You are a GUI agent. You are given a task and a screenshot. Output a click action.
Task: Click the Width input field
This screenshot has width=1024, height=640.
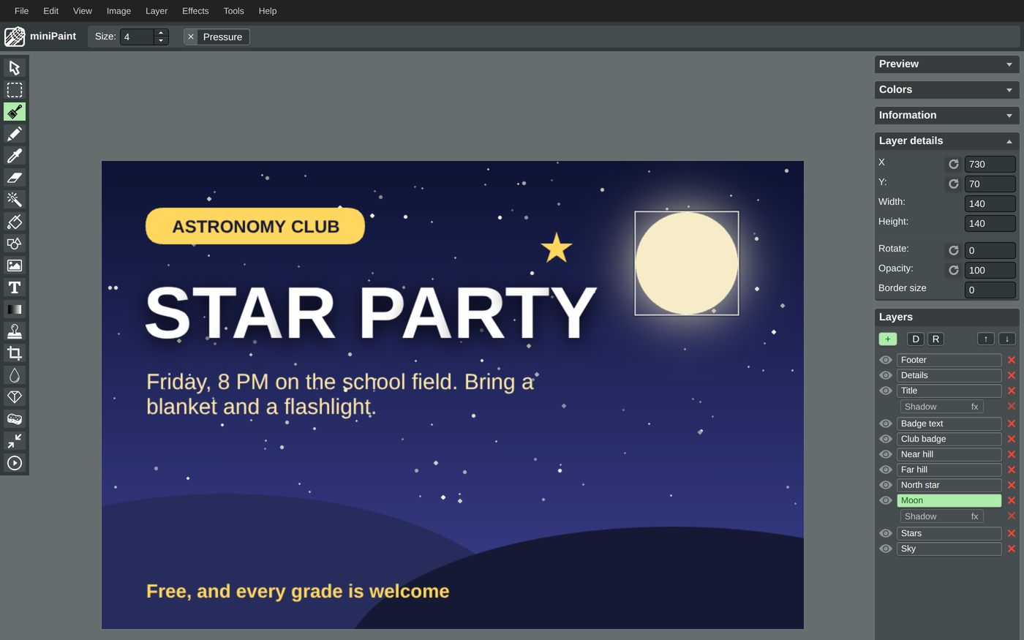[990, 203]
